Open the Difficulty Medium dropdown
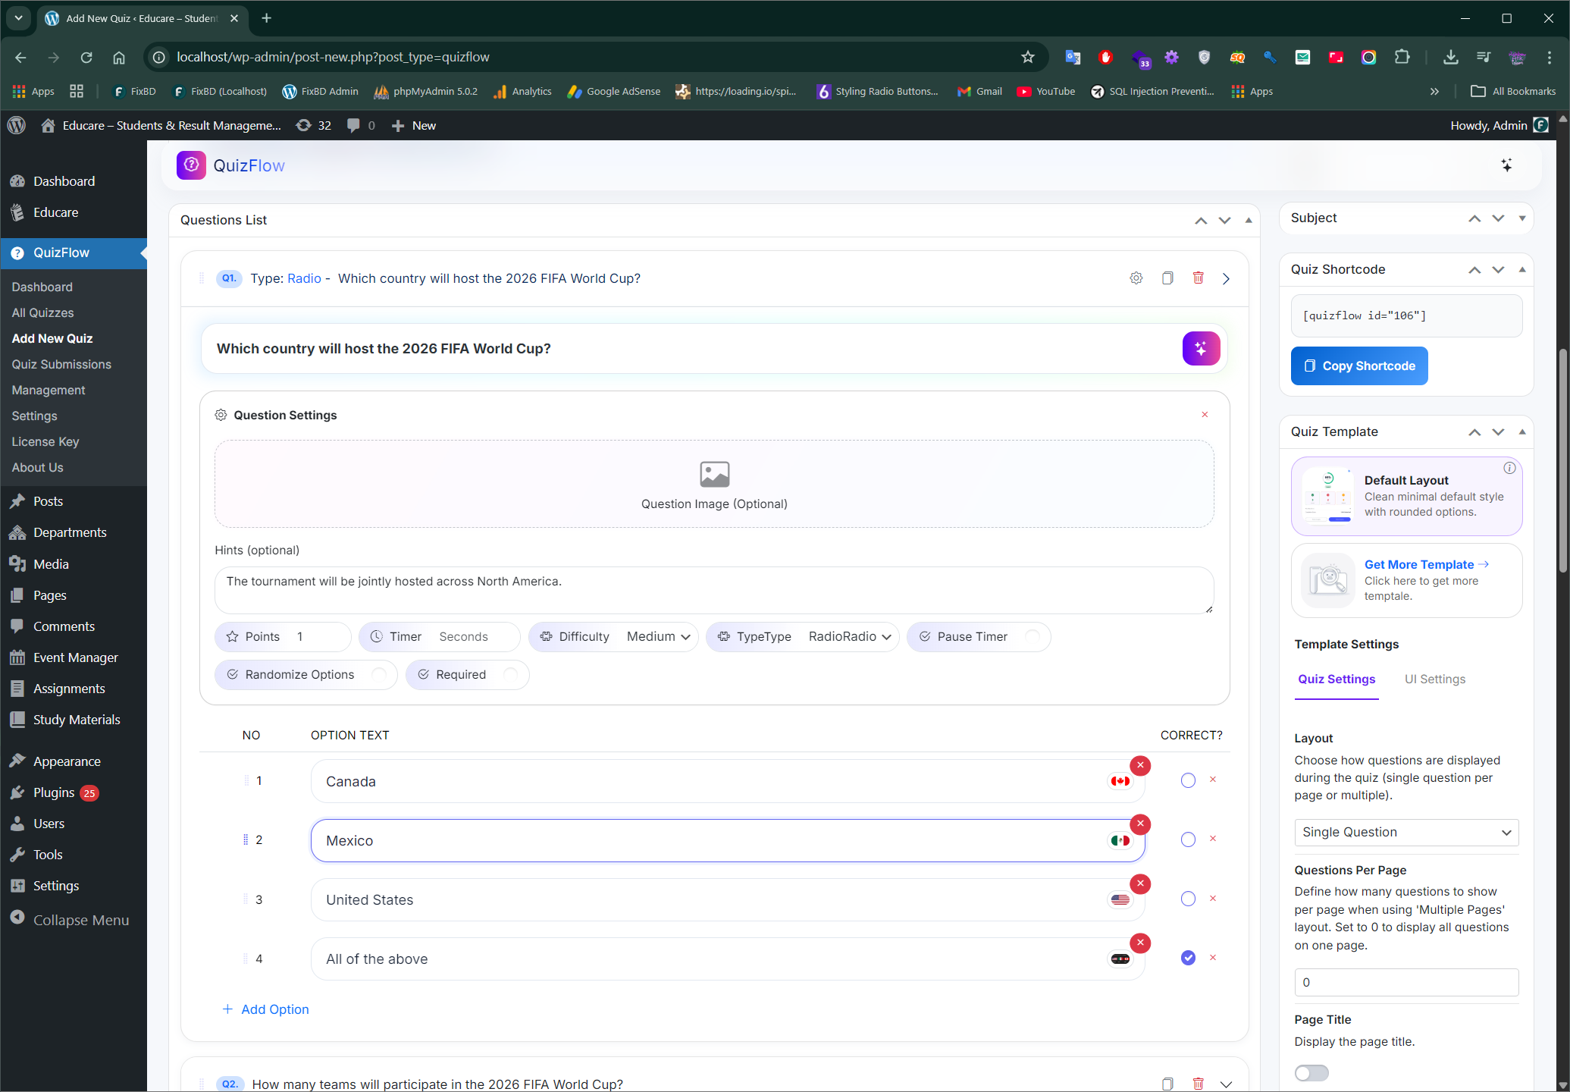 657,637
